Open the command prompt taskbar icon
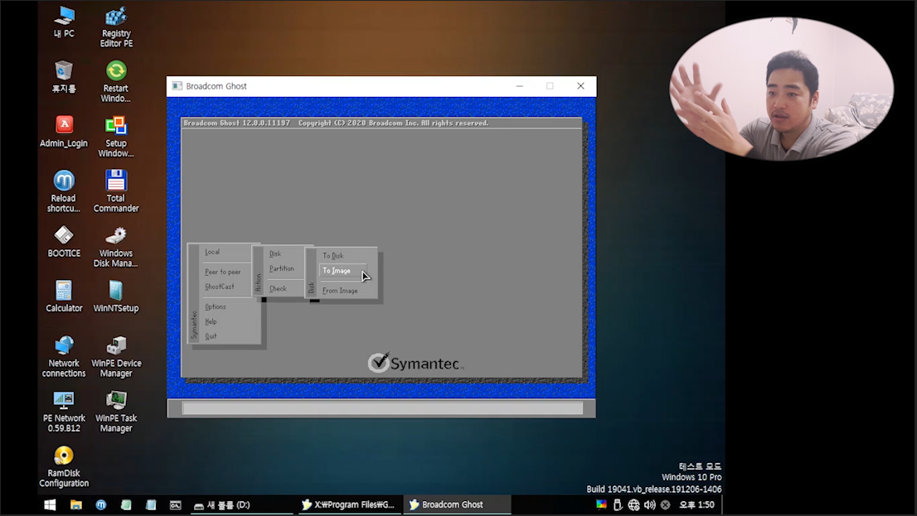 click(x=176, y=505)
